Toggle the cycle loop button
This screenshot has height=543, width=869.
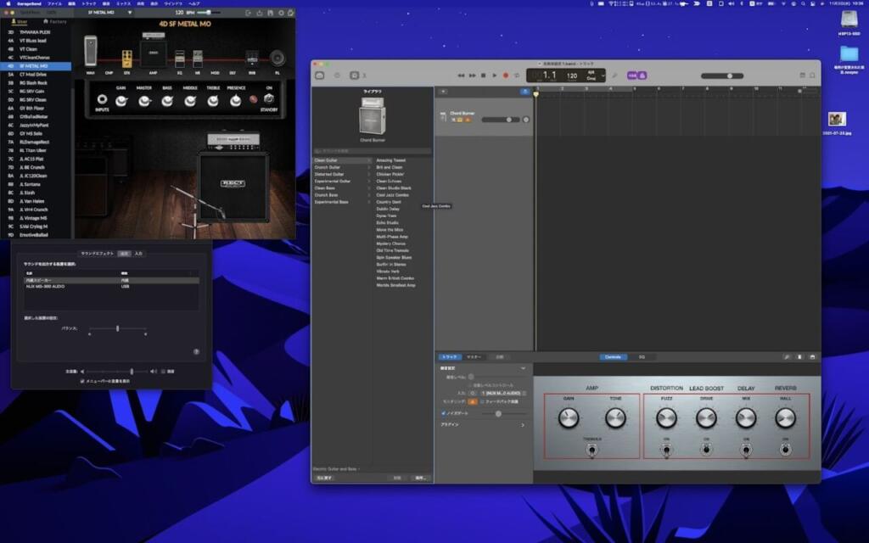click(x=517, y=76)
